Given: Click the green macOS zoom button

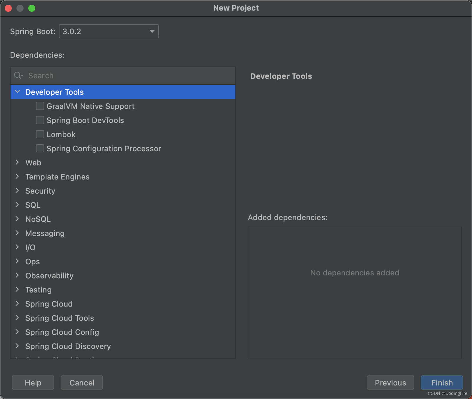Looking at the screenshot, I should [x=32, y=8].
